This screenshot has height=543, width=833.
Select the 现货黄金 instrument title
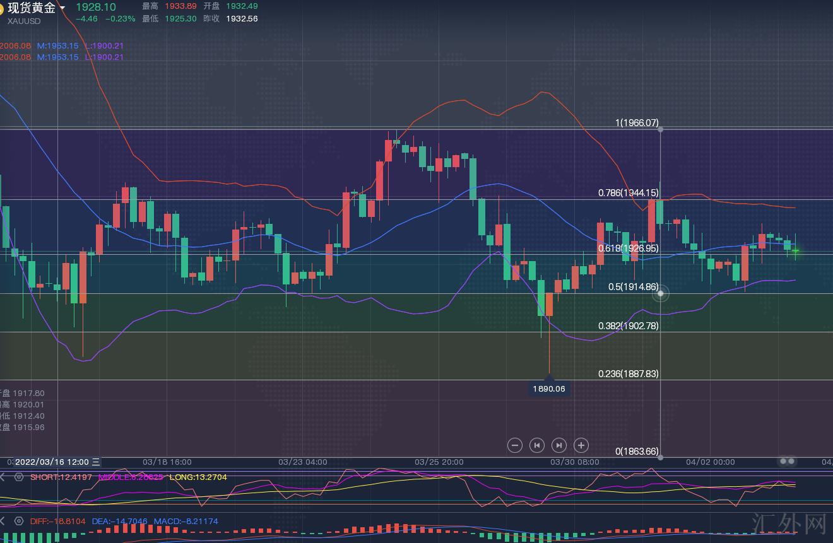coord(32,8)
